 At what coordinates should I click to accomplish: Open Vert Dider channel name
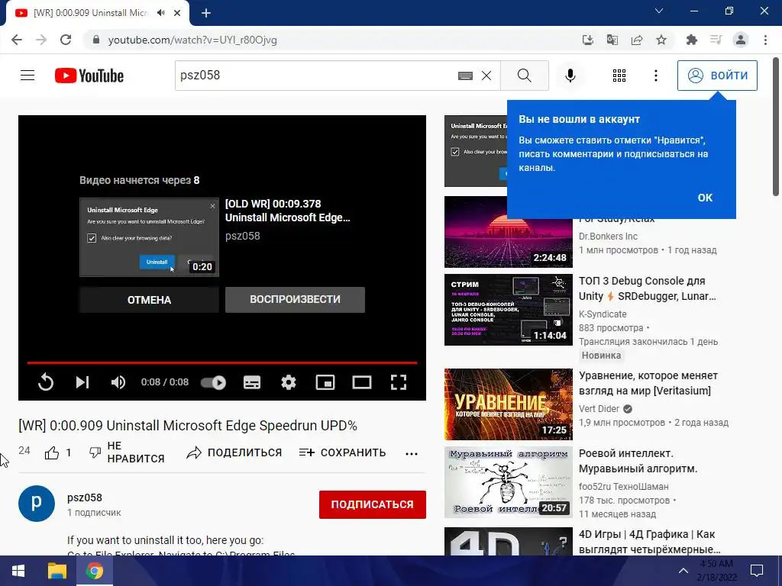599,409
